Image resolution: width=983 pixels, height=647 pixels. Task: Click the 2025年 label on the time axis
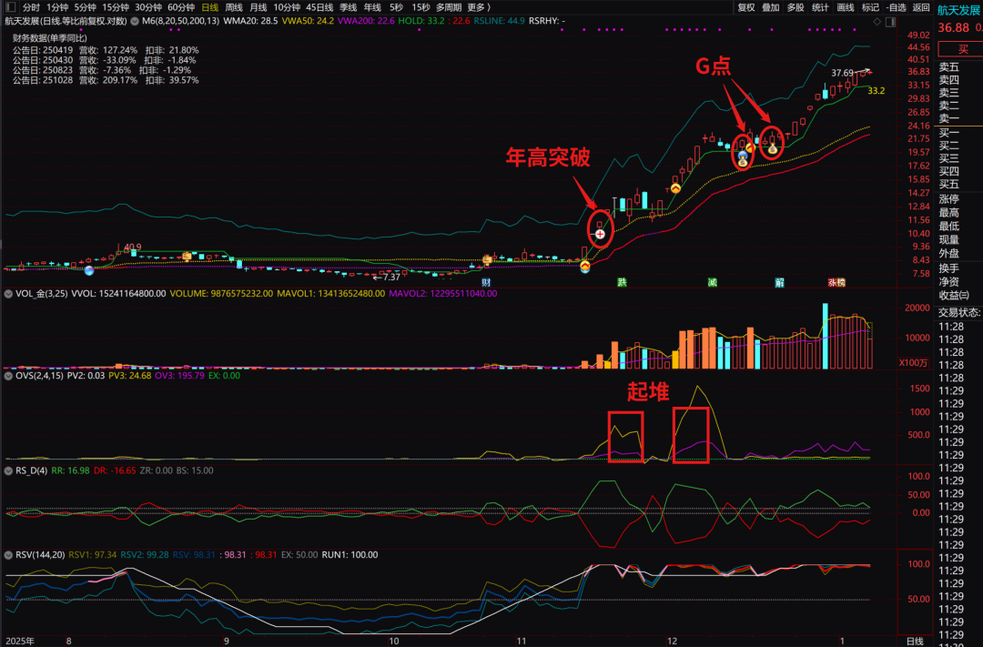point(20,642)
